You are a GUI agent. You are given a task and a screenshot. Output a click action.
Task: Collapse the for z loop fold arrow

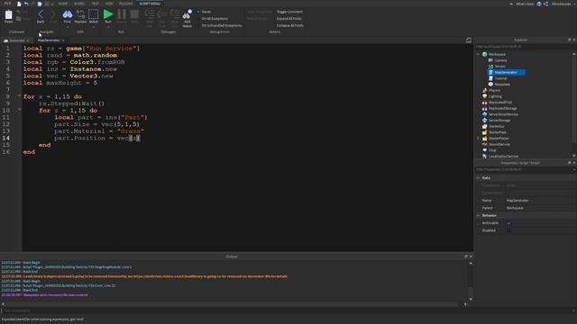(19, 110)
